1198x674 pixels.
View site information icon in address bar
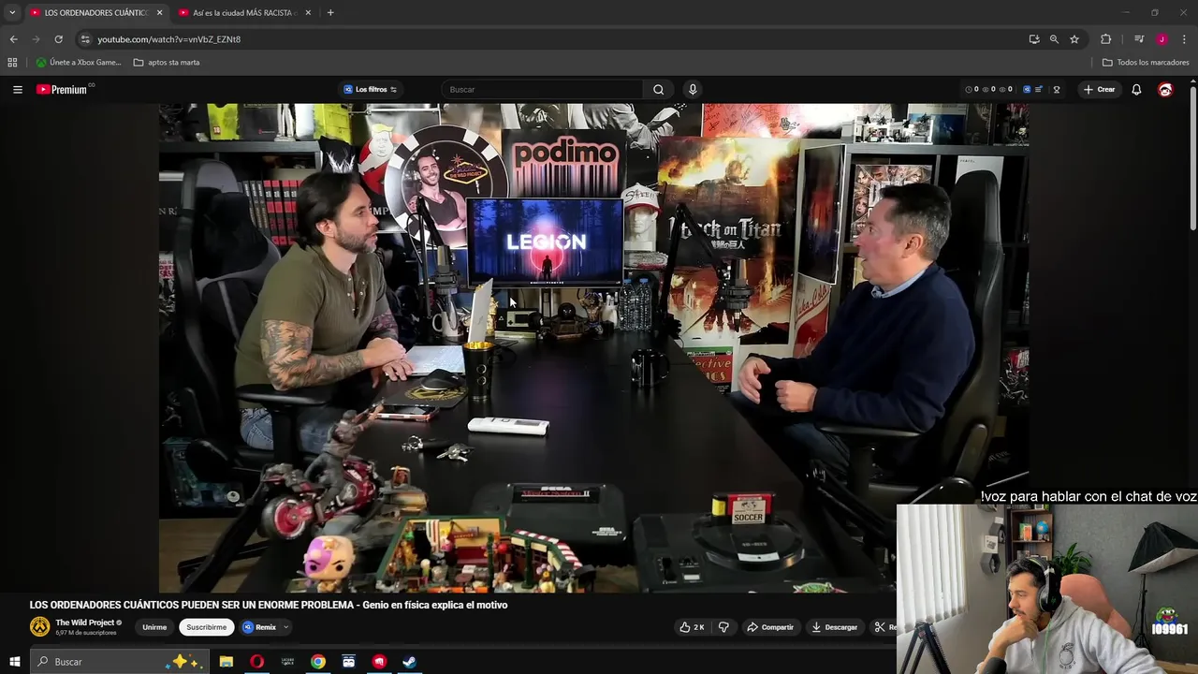coord(84,39)
